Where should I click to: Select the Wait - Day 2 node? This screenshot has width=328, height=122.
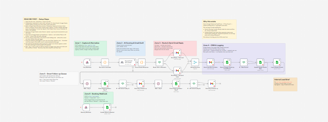pyautogui.click(x=87, y=84)
